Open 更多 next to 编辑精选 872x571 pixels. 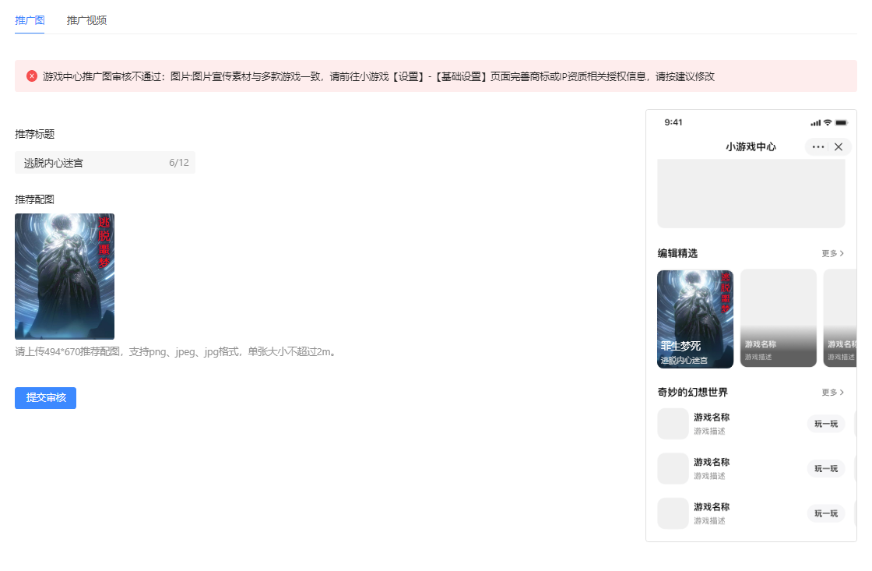click(x=832, y=254)
